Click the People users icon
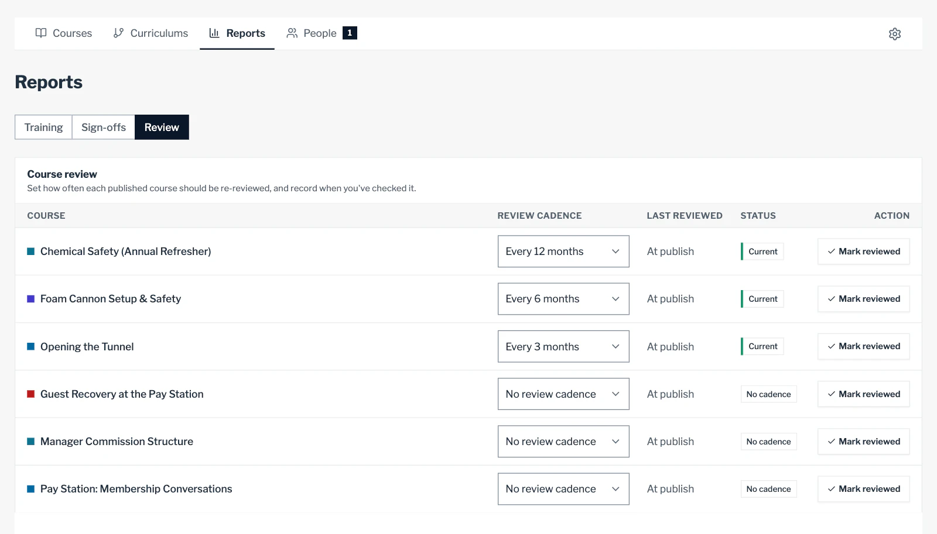This screenshot has height=534, width=937. (292, 33)
